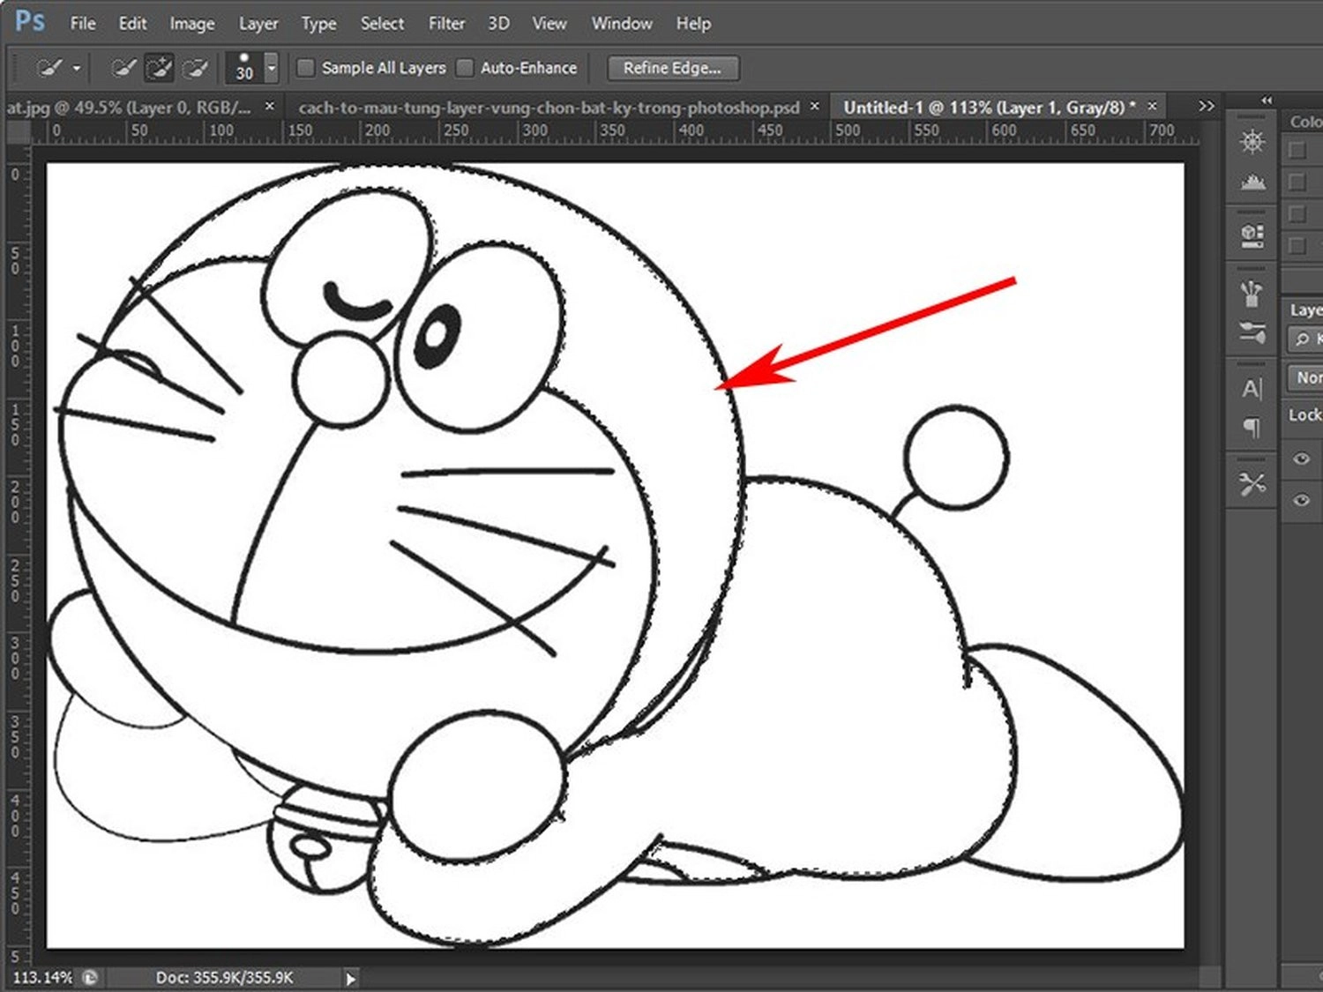Switch to the 49.5% Layer 0 RGB tab
This screenshot has height=992, width=1323.
pos(129,108)
